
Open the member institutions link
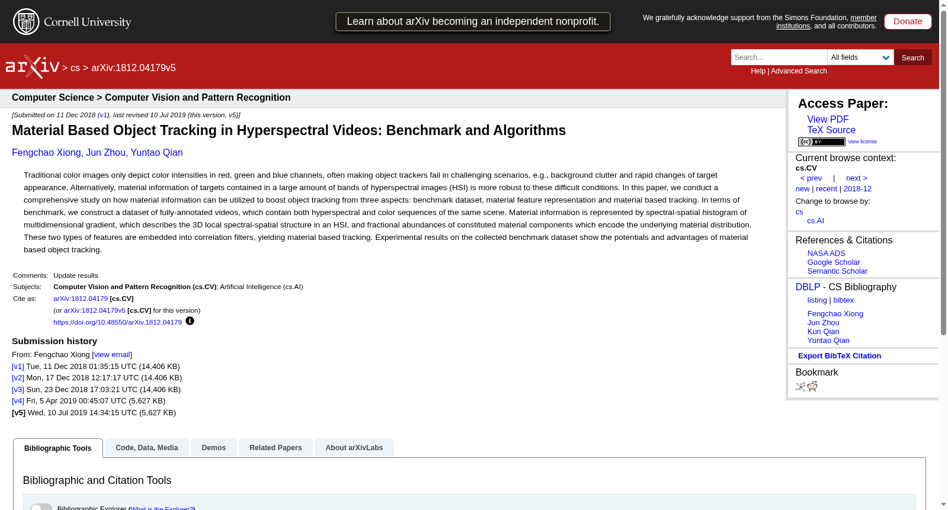tap(827, 22)
